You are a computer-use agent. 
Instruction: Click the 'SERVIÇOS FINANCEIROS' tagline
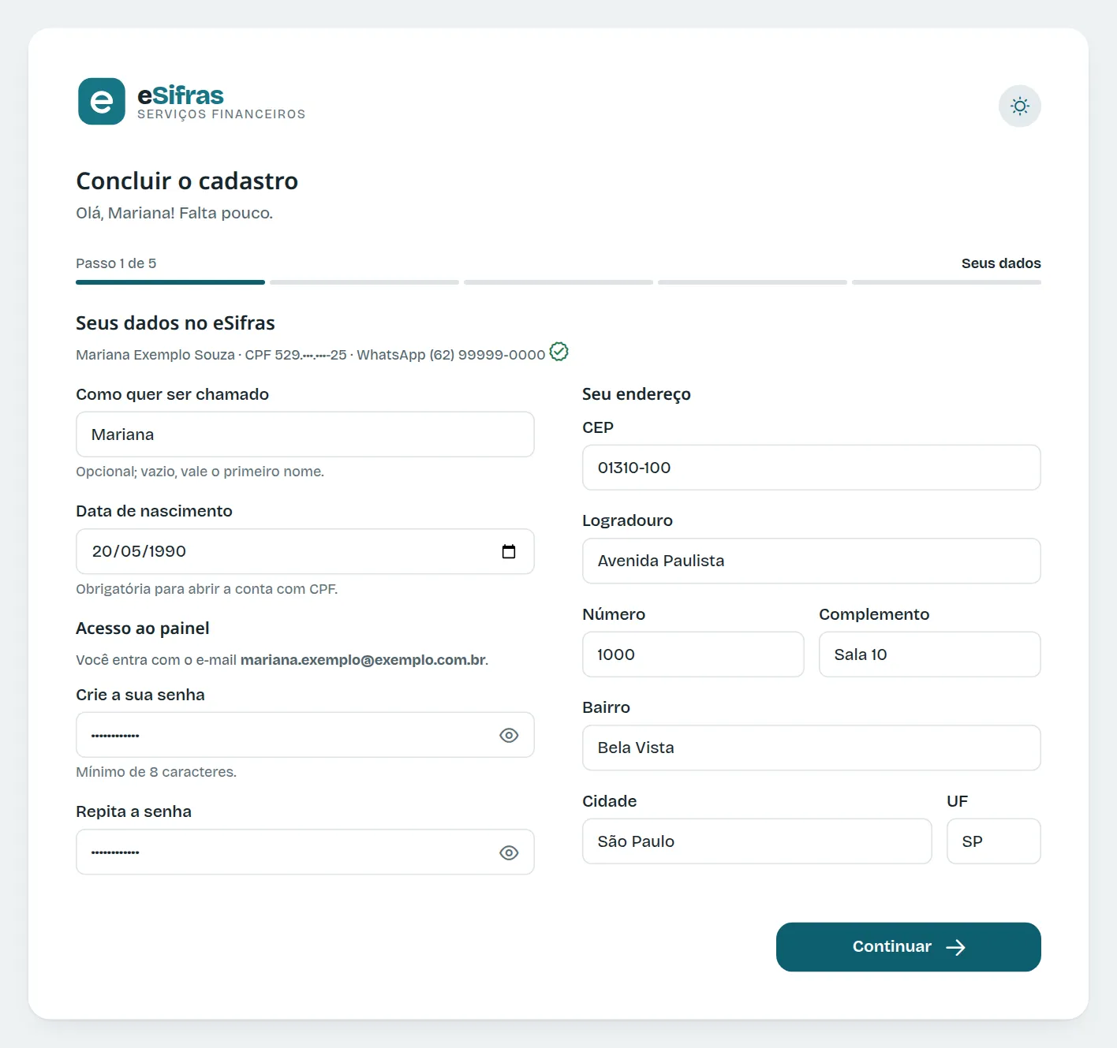[x=222, y=114]
